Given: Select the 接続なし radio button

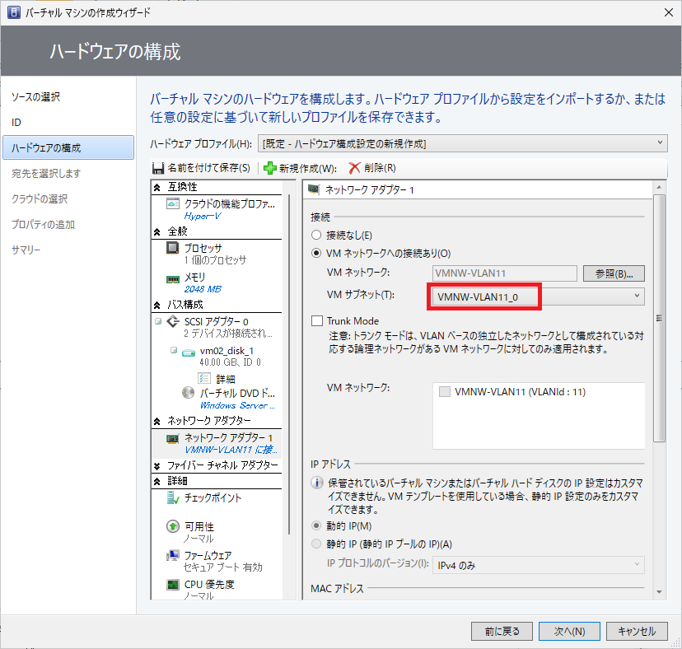Looking at the screenshot, I should click(x=316, y=236).
